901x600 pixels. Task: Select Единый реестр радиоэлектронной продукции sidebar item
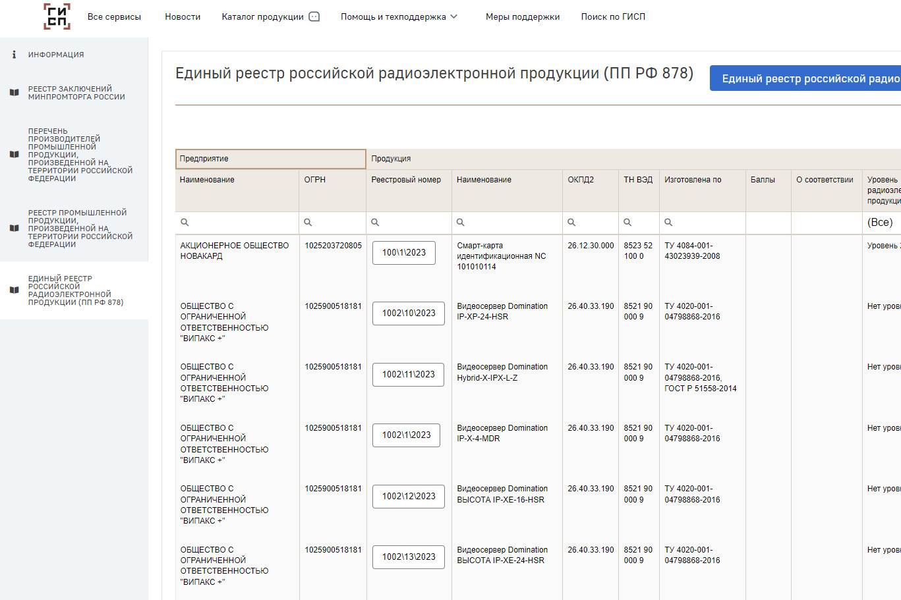[x=75, y=290]
